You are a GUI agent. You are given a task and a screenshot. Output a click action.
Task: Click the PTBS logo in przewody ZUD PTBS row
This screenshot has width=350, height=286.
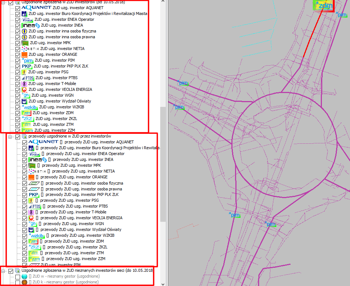coord(34,206)
